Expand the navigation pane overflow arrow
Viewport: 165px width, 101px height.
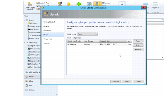(56, 94)
